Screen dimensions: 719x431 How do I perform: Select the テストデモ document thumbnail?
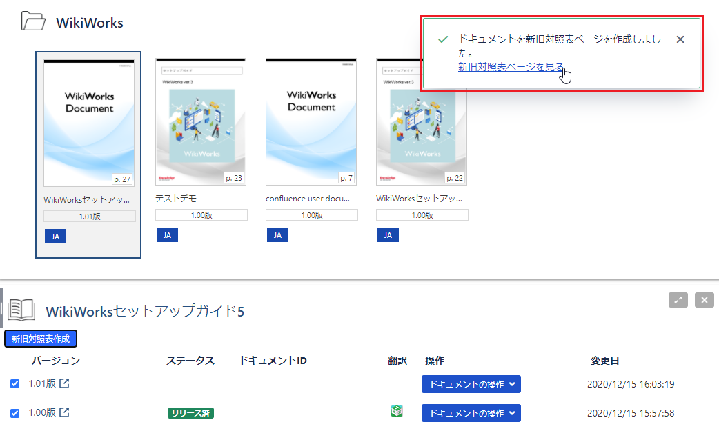coord(201,122)
